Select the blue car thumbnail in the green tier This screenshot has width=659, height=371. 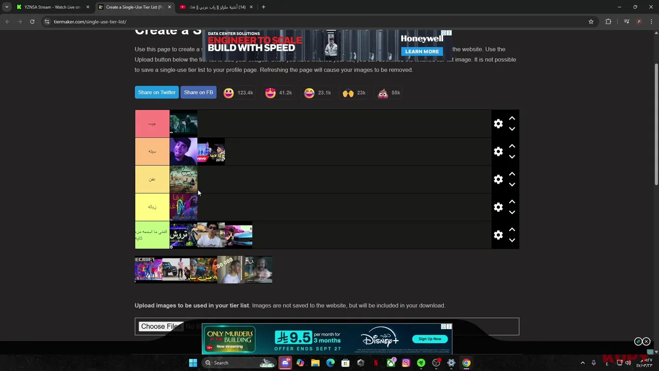click(x=238, y=235)
